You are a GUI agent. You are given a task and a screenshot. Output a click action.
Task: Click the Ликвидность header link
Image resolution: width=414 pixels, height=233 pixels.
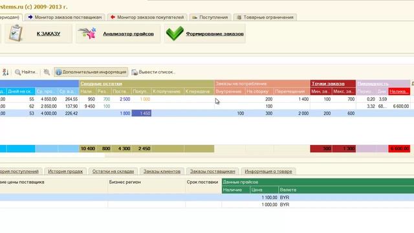point(373,83)
